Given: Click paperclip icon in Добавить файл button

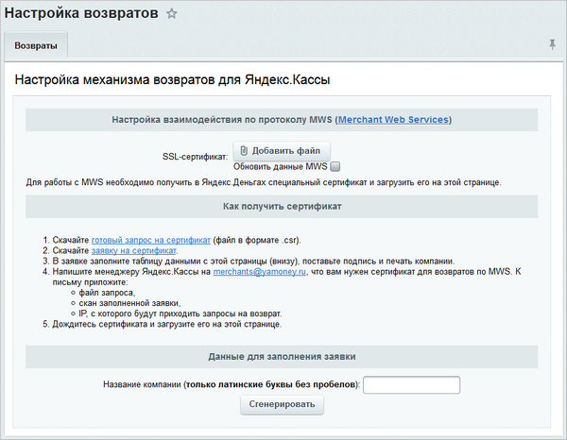Looking at the screenshot, I should coord(244,151).
